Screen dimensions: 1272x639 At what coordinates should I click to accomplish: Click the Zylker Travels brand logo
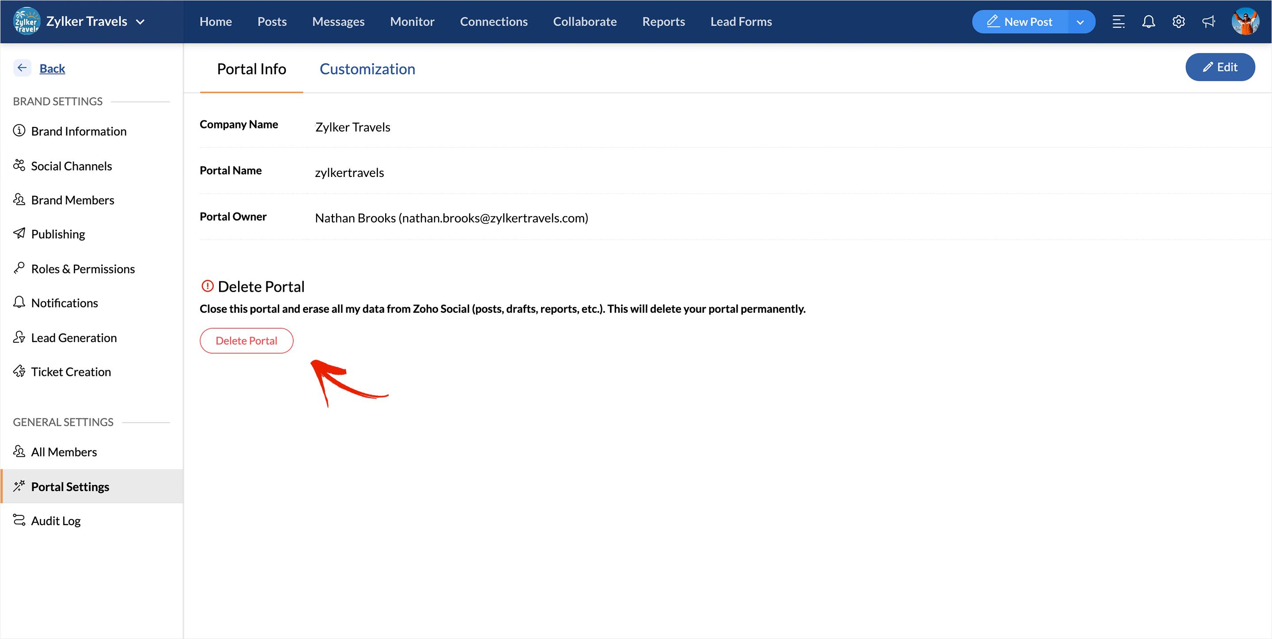click(x=26, y=21)
